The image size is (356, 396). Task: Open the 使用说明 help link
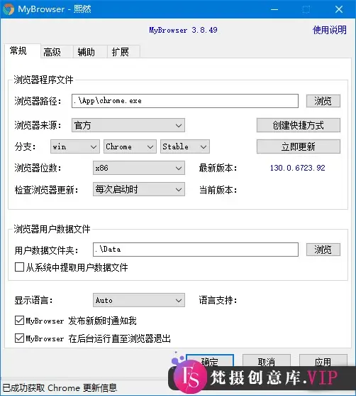coord(330,30)
